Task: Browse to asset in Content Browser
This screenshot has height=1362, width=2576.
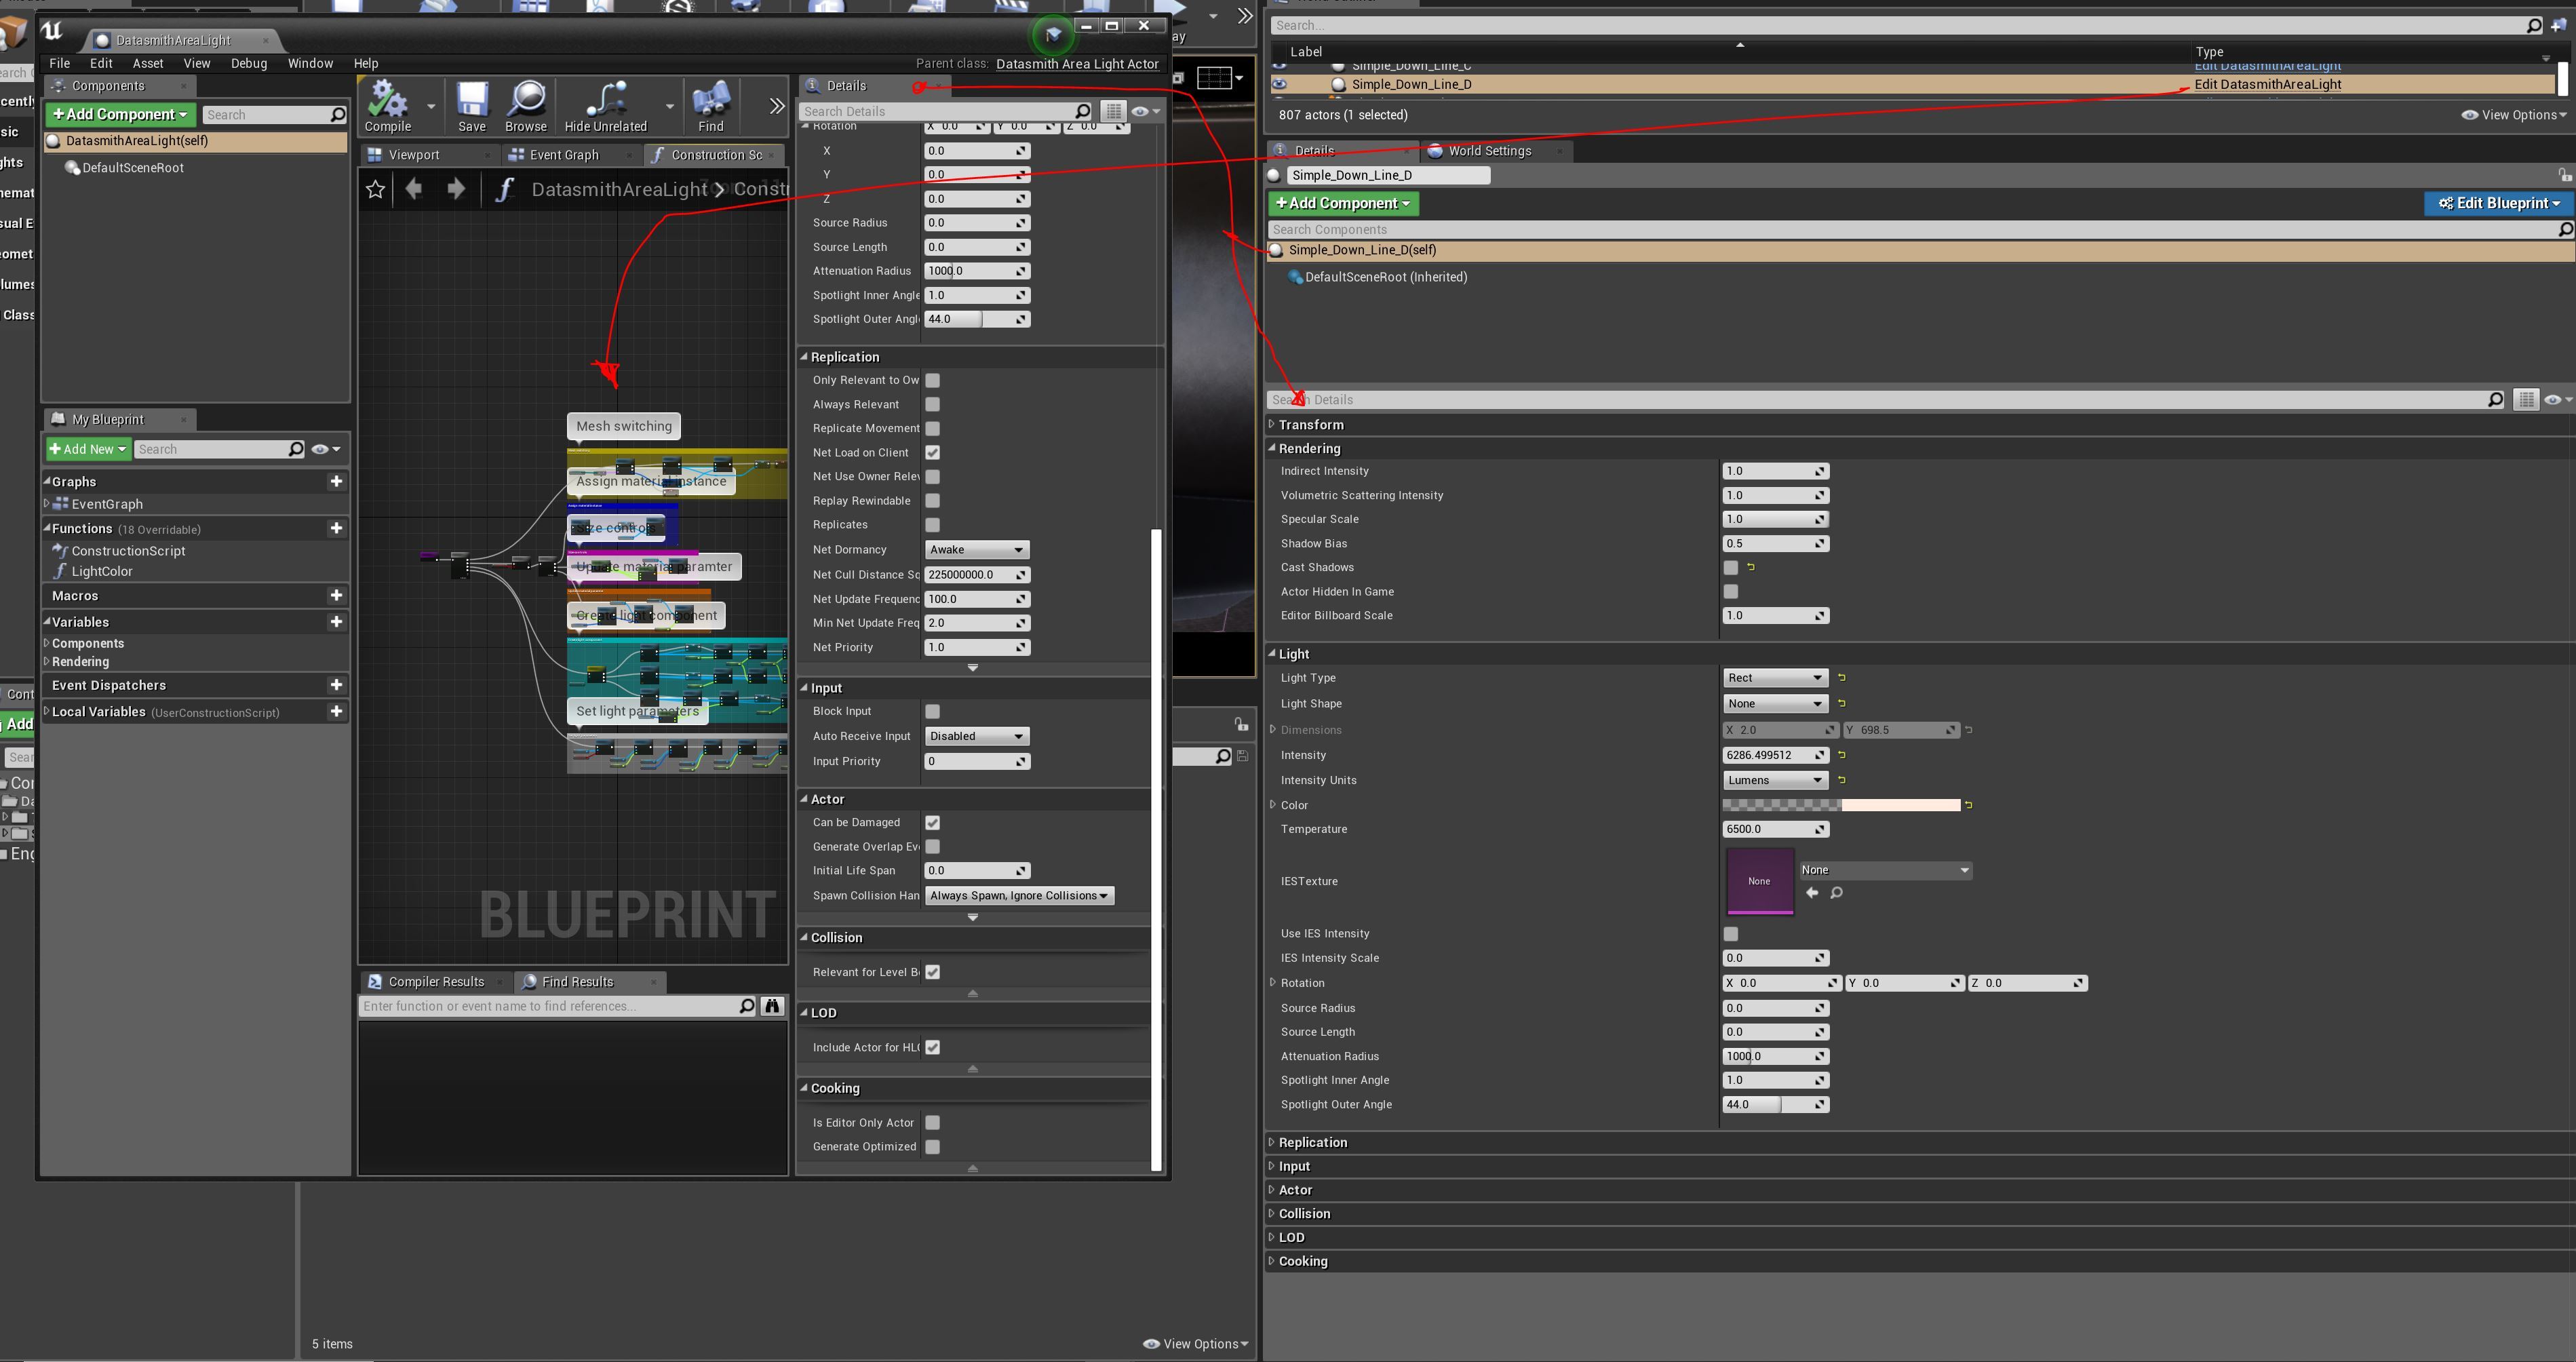Action: (x=526, y=106)
